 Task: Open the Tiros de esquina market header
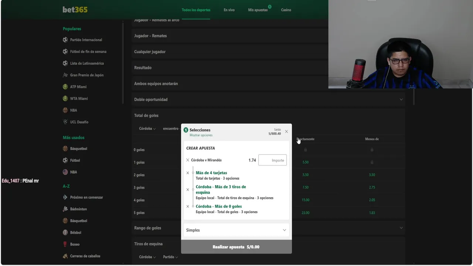(148, 244)
